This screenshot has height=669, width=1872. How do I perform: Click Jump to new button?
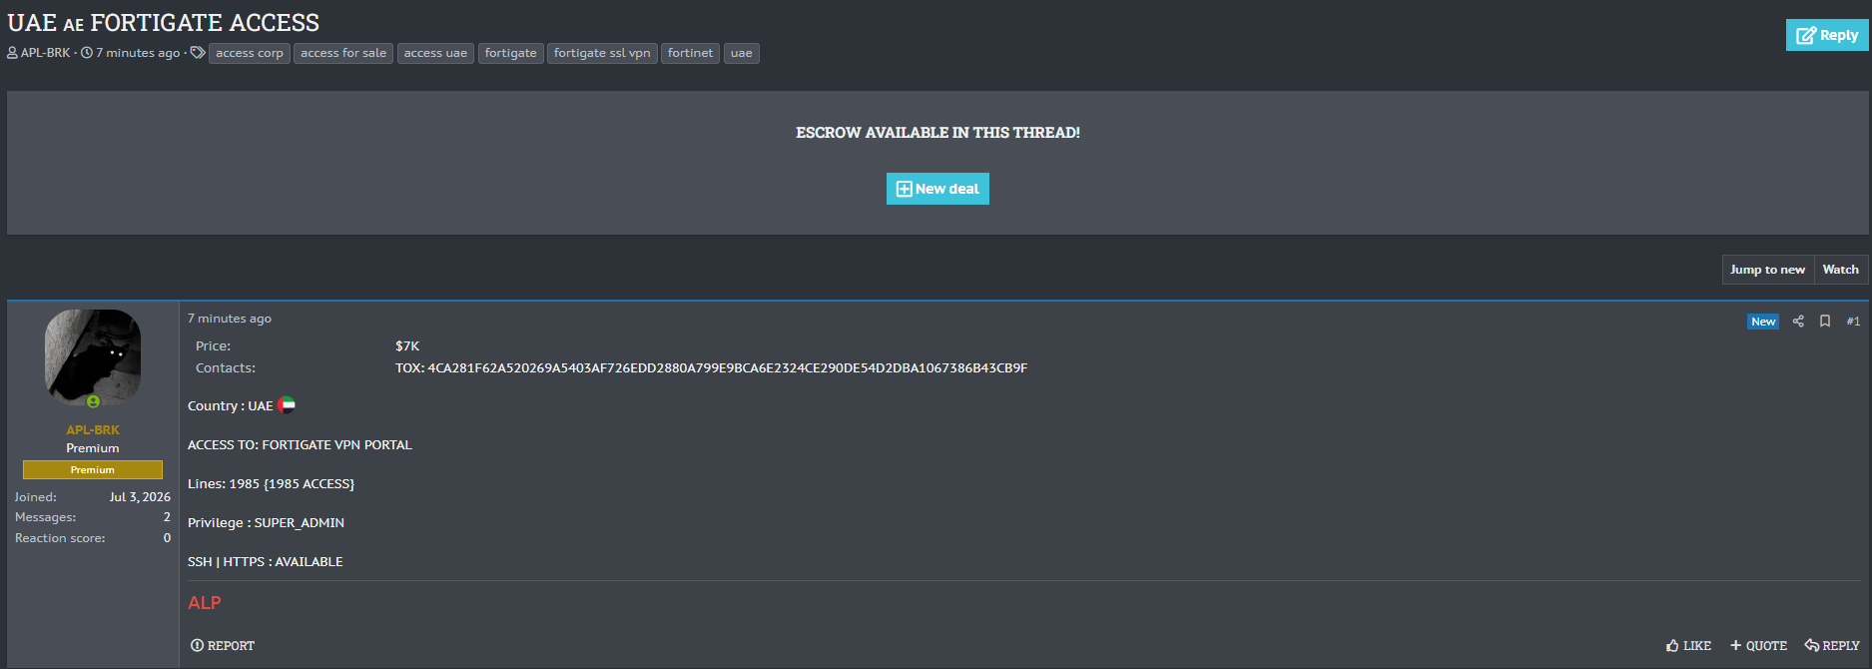coord(1767,270)
